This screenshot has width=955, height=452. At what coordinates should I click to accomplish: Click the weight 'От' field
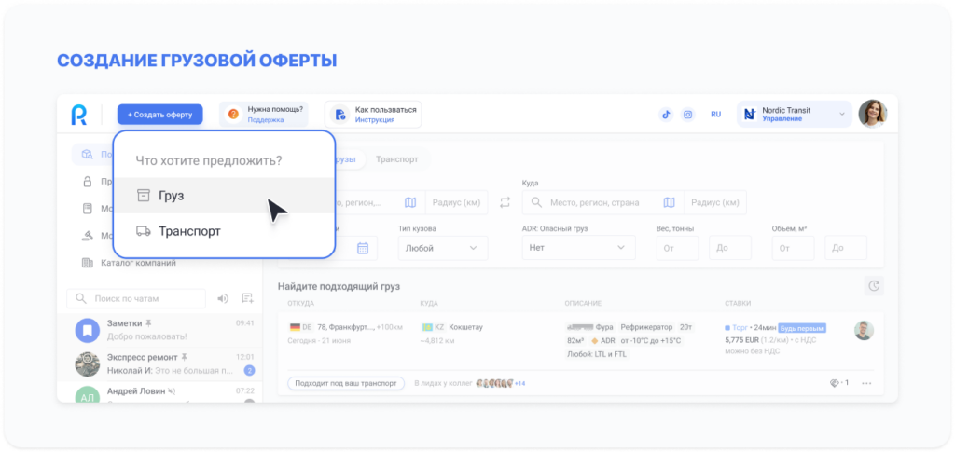[677, 248]
